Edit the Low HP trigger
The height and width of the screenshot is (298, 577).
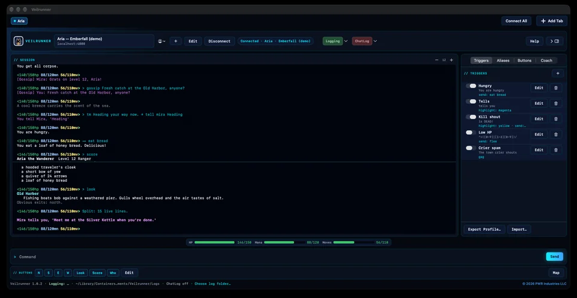[x=539, y=134]
